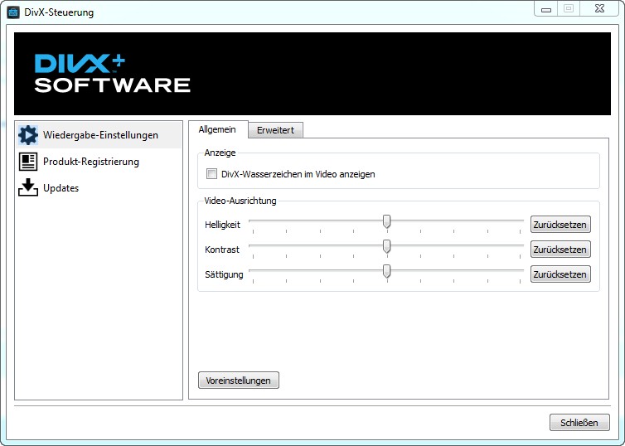This screenshot has height=446, width=625.
Task: Click the Schließen button
Action: tap(579, 423)
